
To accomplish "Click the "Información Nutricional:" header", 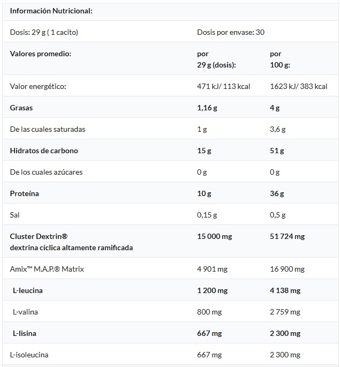I will tap(51, 11).
